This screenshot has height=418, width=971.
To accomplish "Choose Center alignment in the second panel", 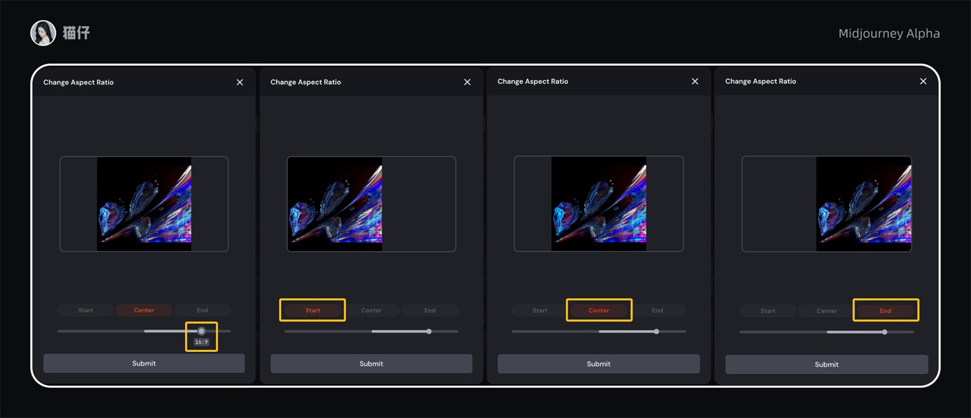I will tap(372, 311).
